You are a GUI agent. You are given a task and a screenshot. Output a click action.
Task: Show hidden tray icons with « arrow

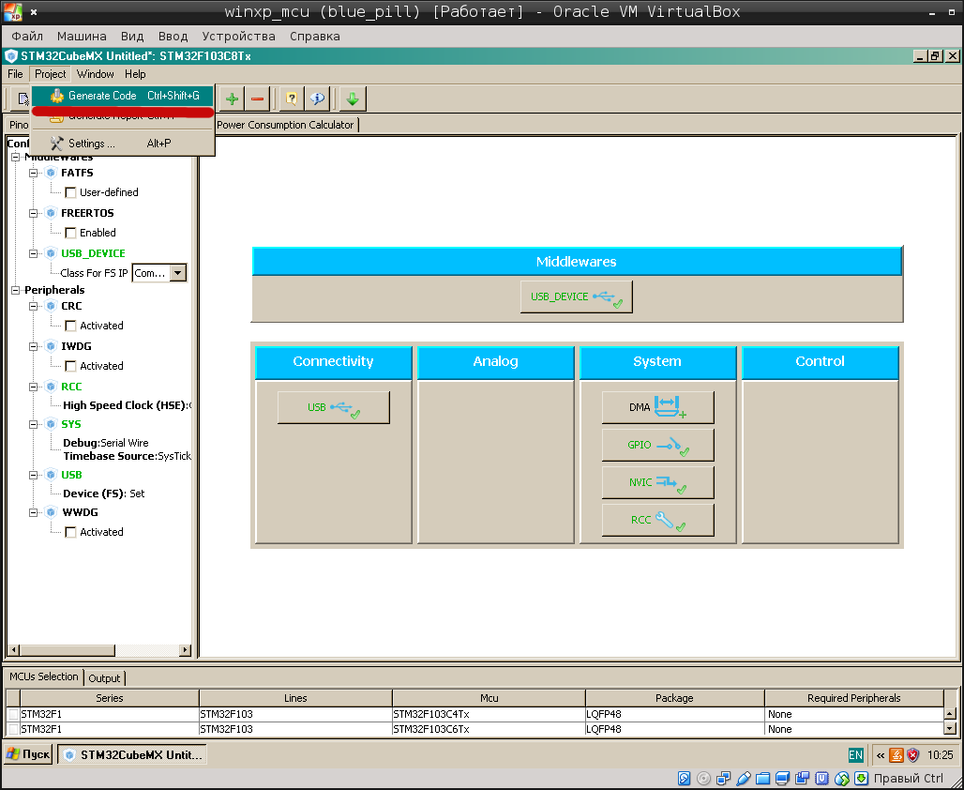click(880, 755)
